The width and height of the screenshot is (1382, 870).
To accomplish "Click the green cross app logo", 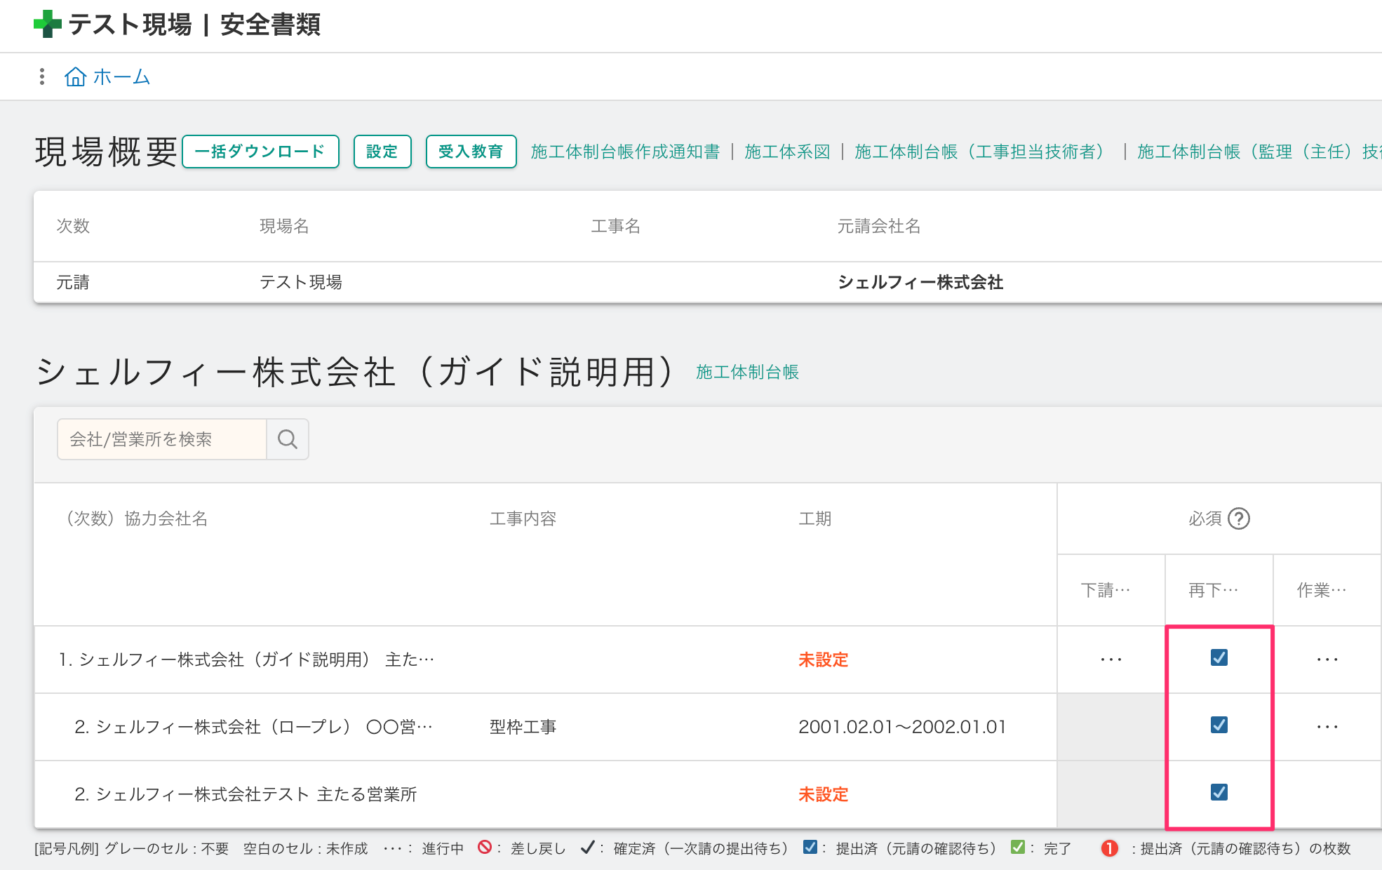I will tap(47, 24).
